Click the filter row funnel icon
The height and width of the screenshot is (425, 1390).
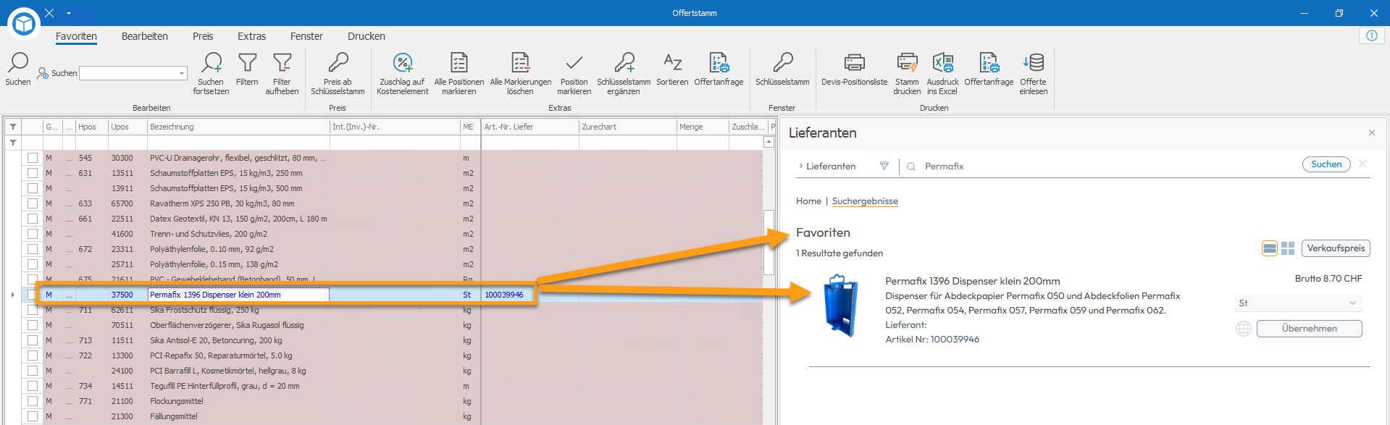13,143
